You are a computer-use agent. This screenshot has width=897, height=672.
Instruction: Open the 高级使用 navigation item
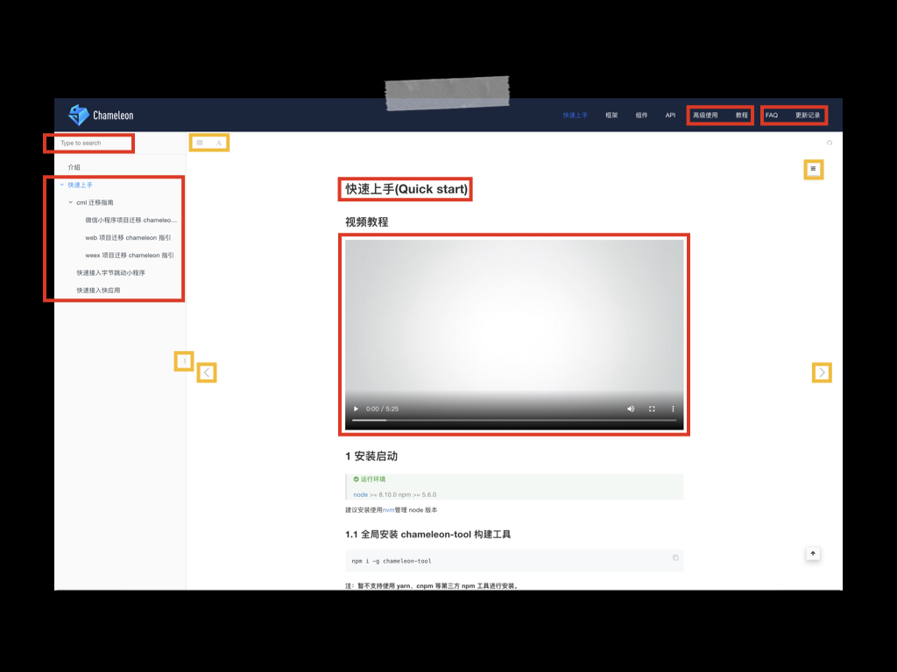coord(705,115)
